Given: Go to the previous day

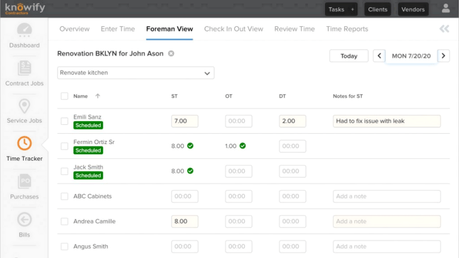Looking at the screenshot, I should click(379, 56).
